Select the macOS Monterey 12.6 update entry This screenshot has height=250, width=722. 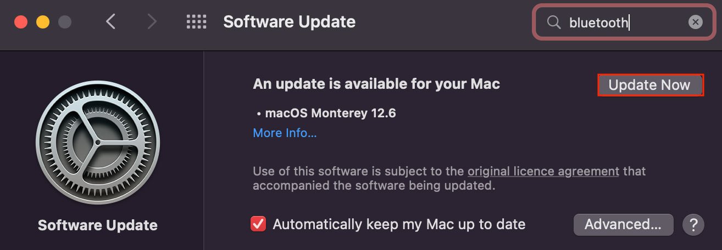coord(330,113)
